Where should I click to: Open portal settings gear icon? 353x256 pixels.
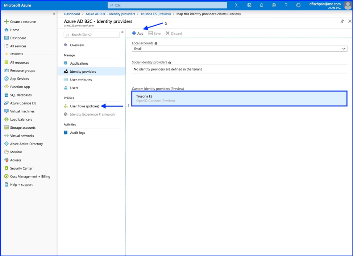point(274,5)
